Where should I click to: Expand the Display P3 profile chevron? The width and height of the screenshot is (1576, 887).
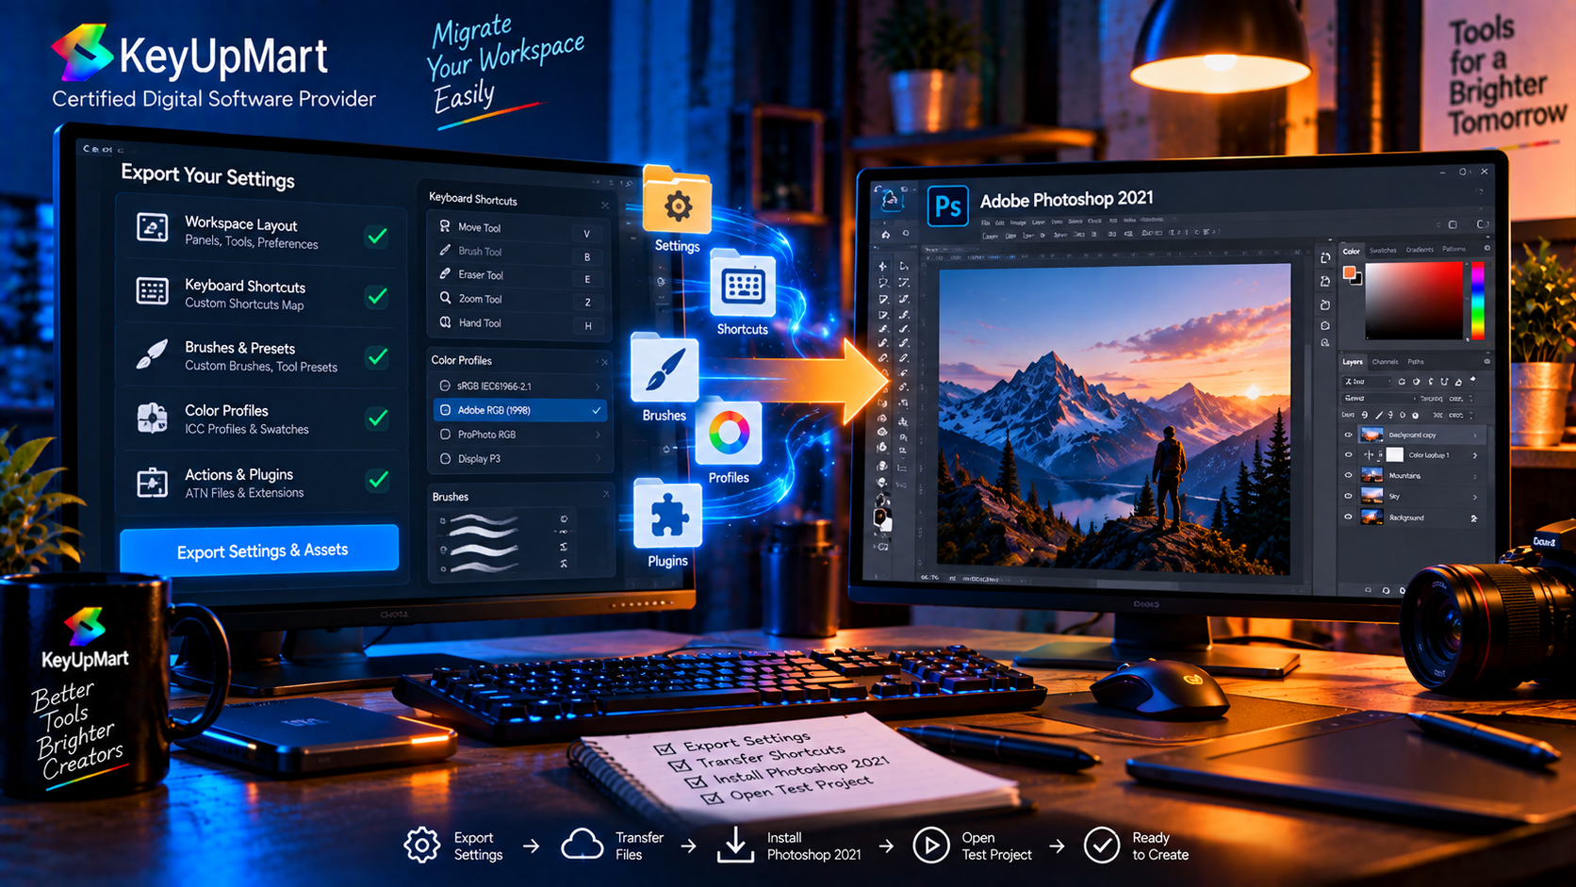598,458
